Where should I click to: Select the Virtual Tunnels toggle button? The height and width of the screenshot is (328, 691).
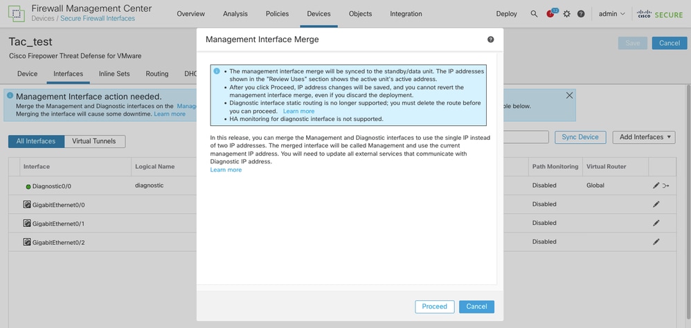click(x=95, y=141)
